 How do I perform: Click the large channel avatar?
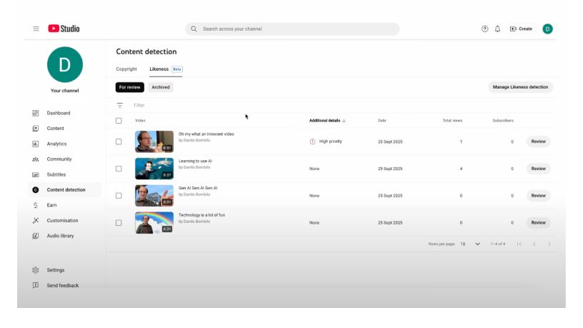65,65
